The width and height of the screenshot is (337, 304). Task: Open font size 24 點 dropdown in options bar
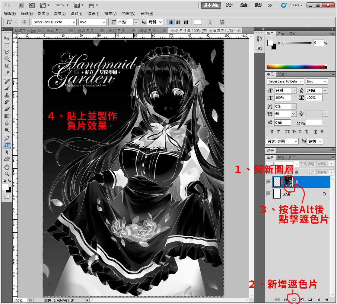pyautogui.click(x=136, y=22)
